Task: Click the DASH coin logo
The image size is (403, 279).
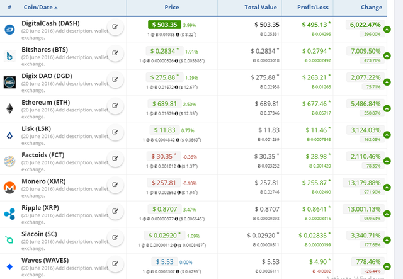Action: [x=10, y=30]
